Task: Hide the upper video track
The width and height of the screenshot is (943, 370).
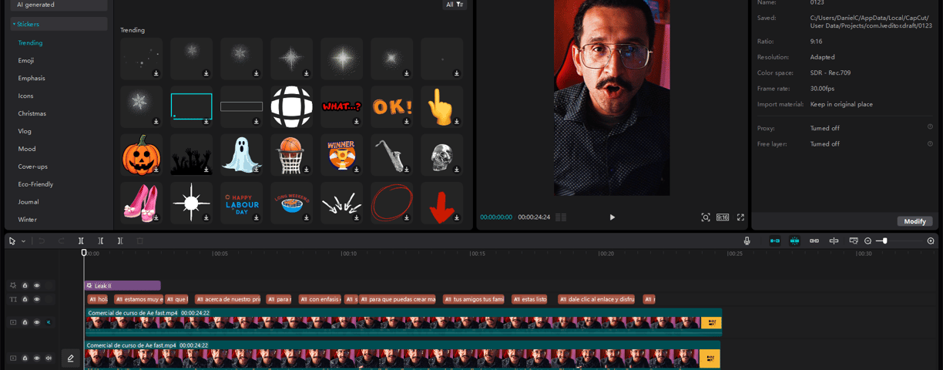Action: tap(36, 322)
